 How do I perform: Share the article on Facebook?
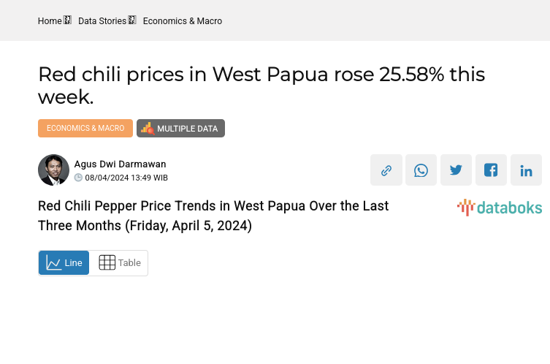[x=491, y=170]
